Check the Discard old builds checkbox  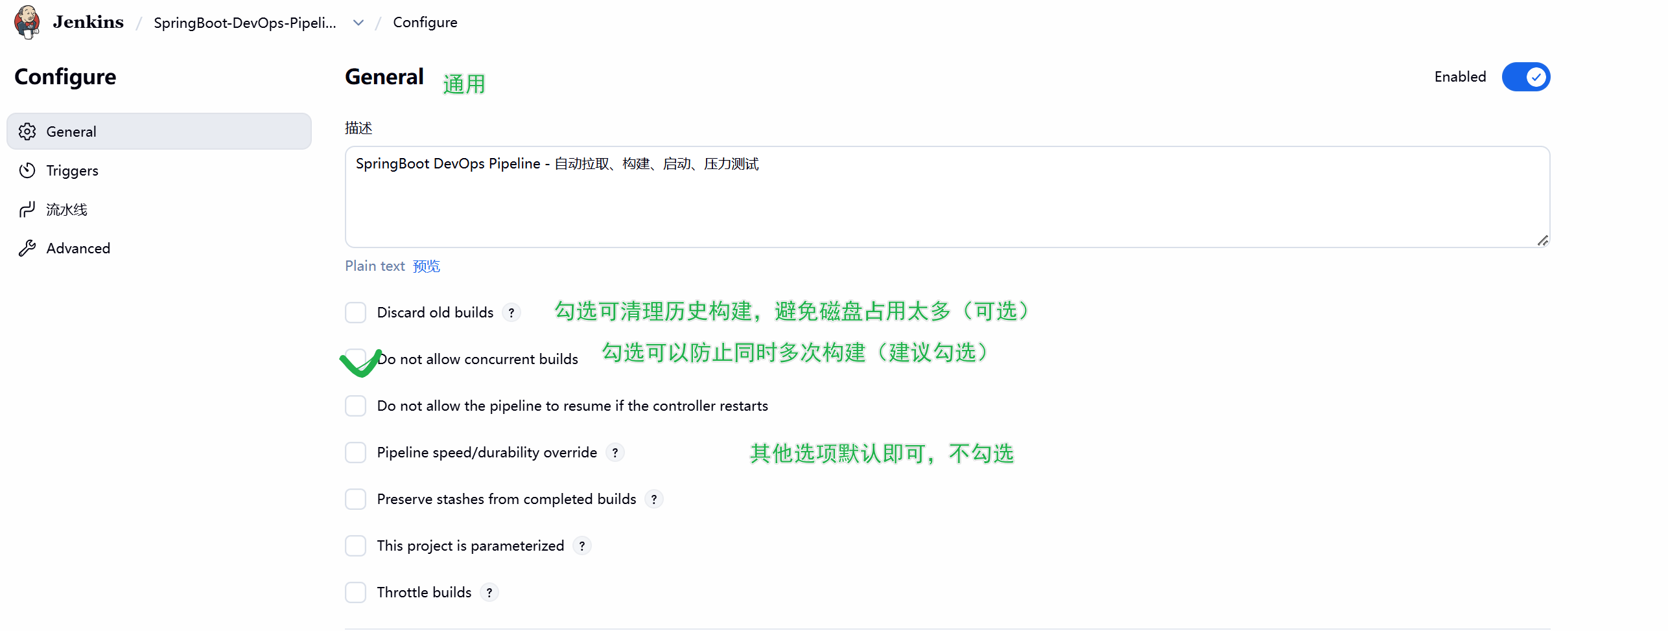(355, 312)
